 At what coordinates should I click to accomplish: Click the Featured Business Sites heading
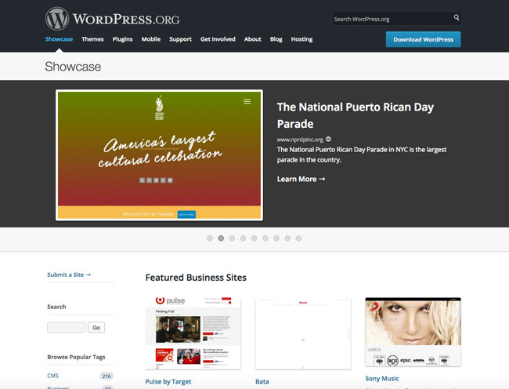[196, 278]
